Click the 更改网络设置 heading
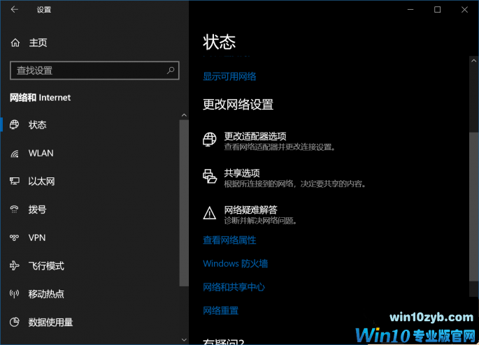The width and height of the screenshot is (479, 345). 238,105
